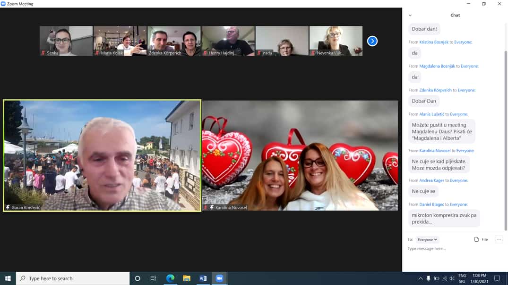Click into the 'Type message here' field
Viewport: 508px width, 285px height.
449,248
